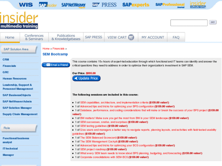Open SEM capabilities, architecture session link
Viewport: 222px width, 166px height.
click(114, 103)
